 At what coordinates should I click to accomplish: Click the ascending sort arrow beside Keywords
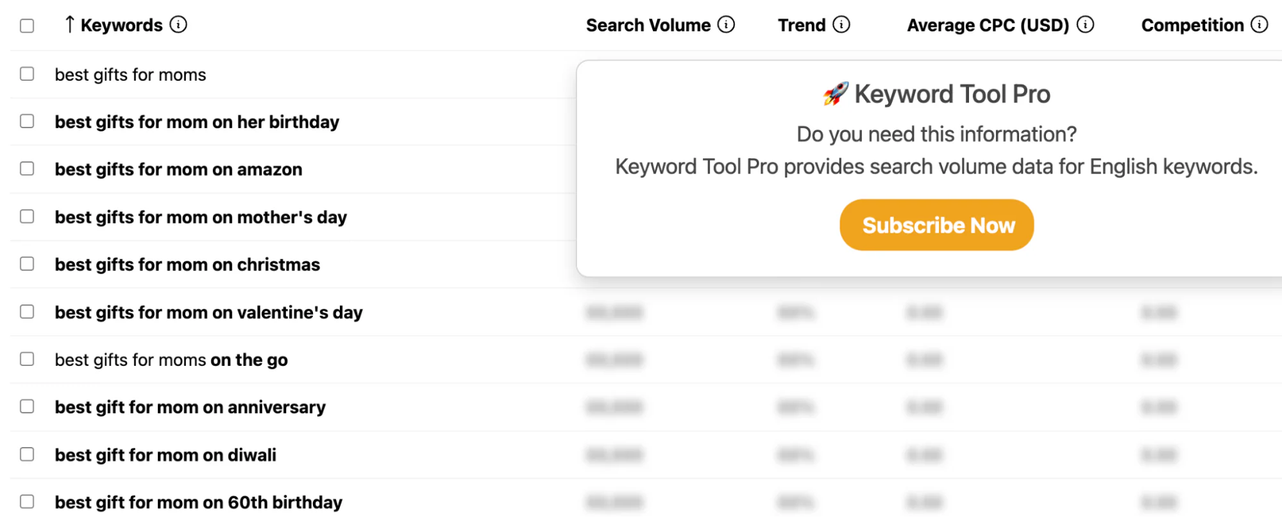69,24
